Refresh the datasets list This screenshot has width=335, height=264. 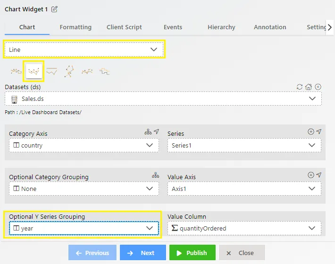(300, 87)
